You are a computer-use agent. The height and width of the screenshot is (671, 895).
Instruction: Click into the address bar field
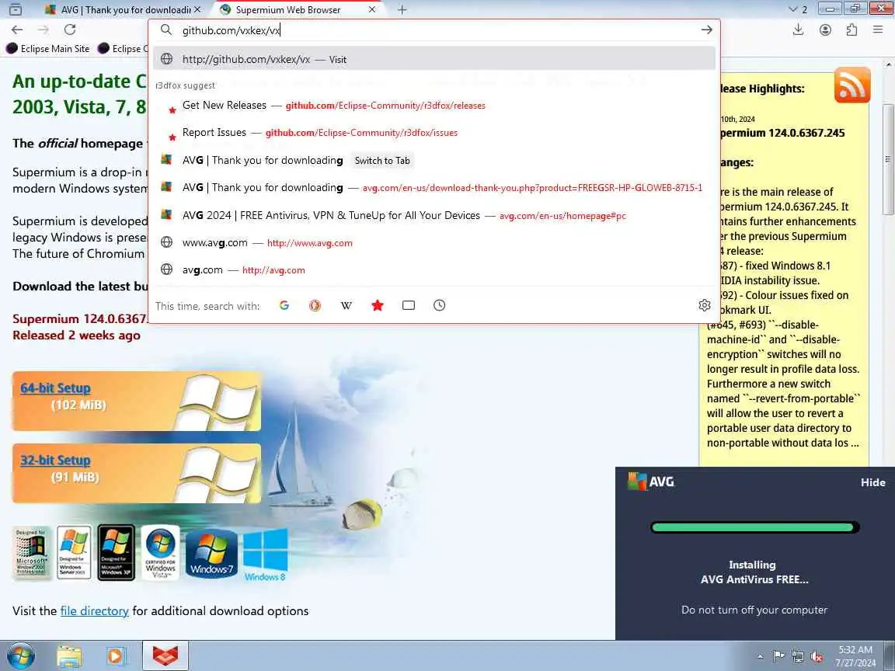click(x=434, y=30)
